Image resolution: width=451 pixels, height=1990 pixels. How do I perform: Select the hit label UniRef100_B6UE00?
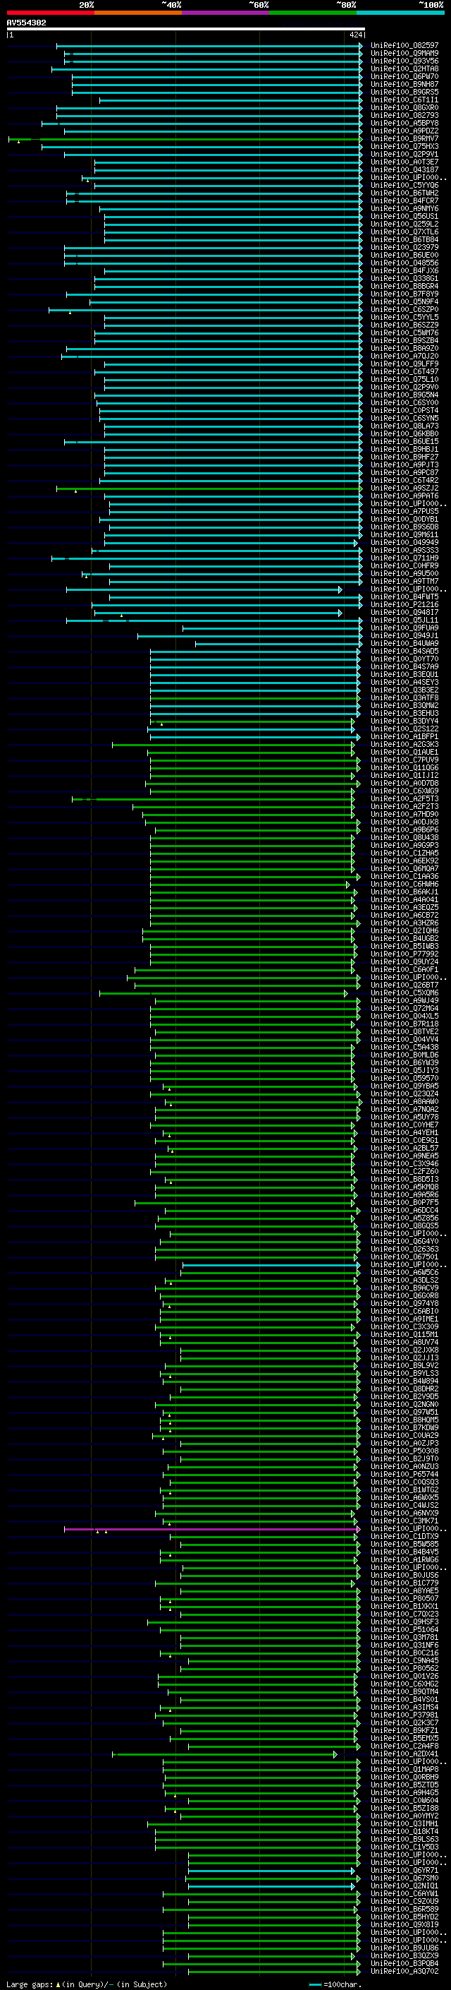(404, 255)
